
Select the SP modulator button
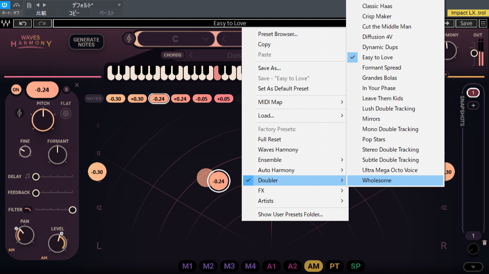point(355,266)
